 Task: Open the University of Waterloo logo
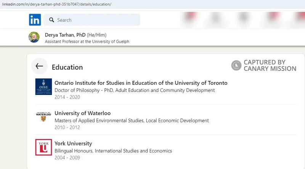[x=43, y=117]
